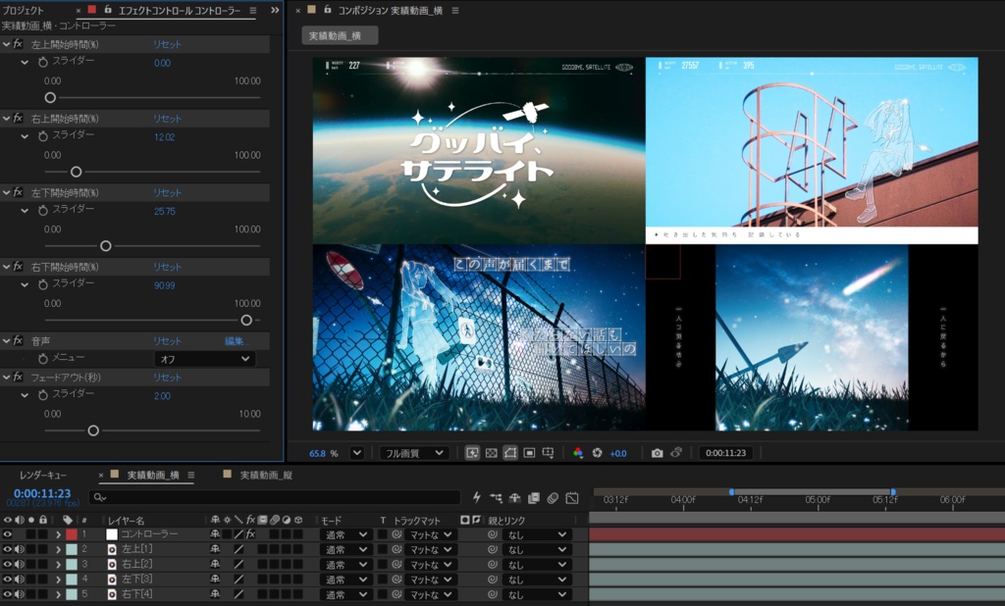Click the reset exposure aperture icon

pos(598,453)
